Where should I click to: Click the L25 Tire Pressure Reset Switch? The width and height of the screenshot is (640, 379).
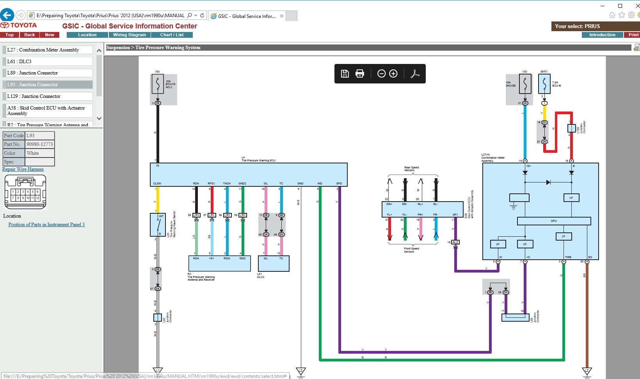click(158, 225)
